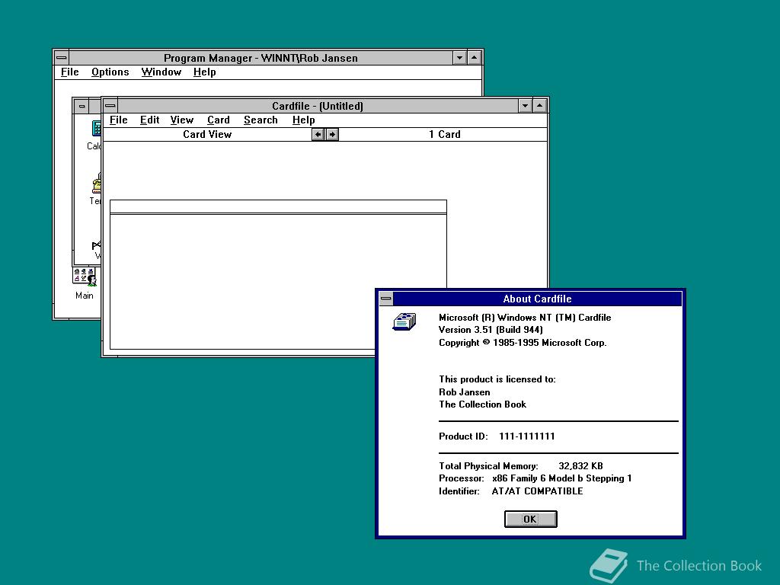This screenshot has height=585, width=780.
Task: Open About Cardfile control menu box
Action: click(386, 299)
